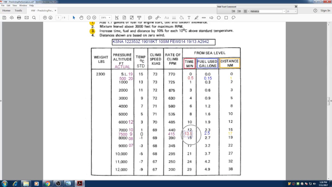The image size is (332, 187).
Task: Click the line thickness icon
Action: (174, 18)
